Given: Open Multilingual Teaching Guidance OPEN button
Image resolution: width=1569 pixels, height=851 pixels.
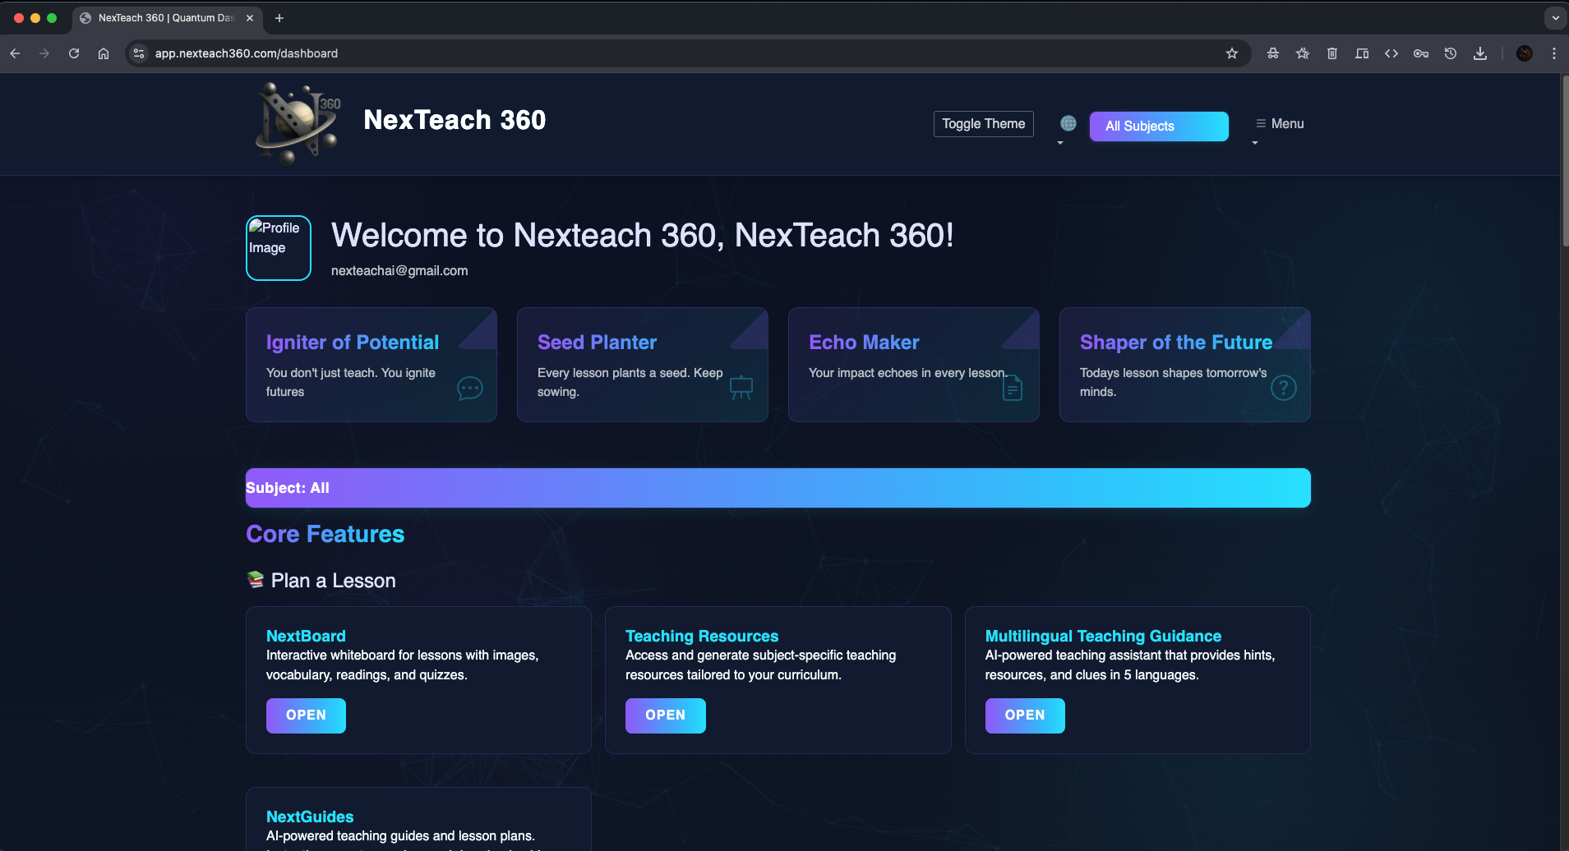Looking at the screenshot, I should click(1025, 715).
